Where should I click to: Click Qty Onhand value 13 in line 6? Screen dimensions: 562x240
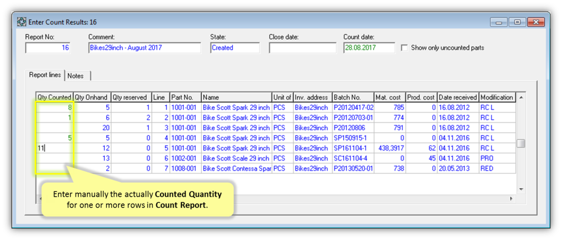(92, 158)
